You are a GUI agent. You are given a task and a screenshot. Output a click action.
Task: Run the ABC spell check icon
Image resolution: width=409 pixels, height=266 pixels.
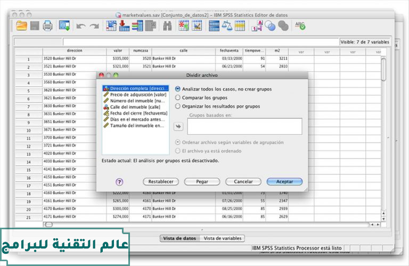300,26
